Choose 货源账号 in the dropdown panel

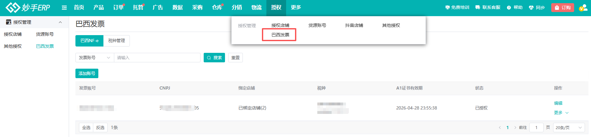pyautogui.click(x=317, y=25)
